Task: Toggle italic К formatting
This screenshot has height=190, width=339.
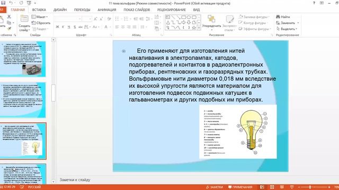Action: tap(63, 27)
